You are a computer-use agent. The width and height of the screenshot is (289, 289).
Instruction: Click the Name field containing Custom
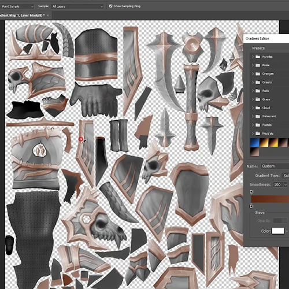coord(275,166)
